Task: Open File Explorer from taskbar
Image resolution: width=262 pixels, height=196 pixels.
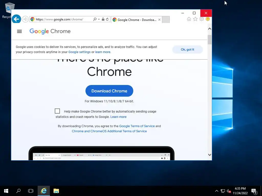Action: click(56, 191)
